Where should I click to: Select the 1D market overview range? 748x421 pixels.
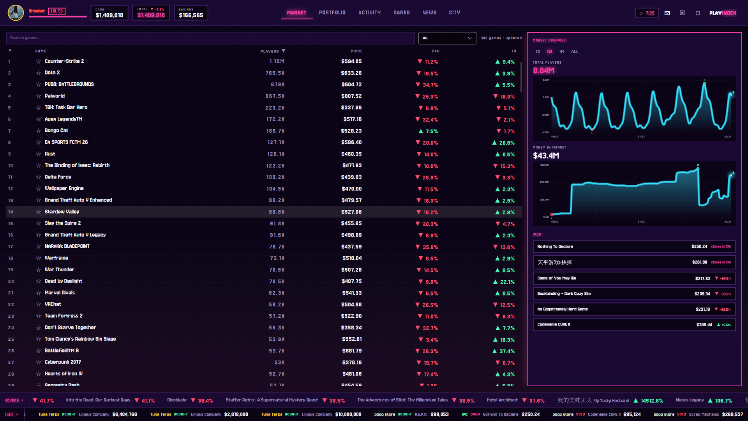click(x=538, y=51)
